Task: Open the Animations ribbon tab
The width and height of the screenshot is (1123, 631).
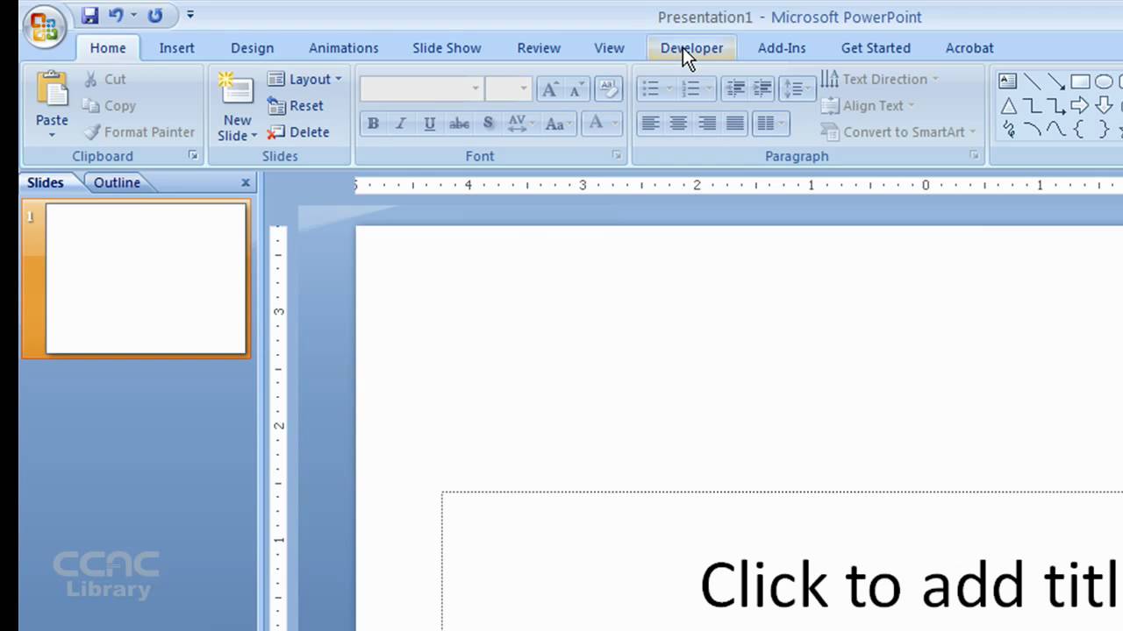Action: (x=343, y=48)
